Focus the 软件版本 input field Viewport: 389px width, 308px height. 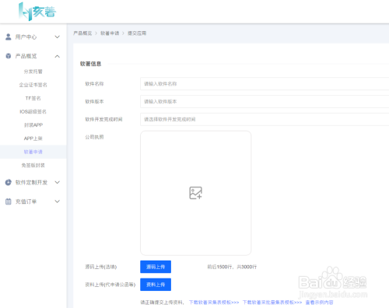265,101
